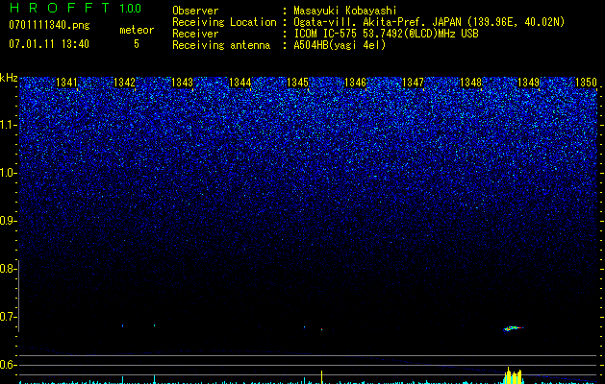
Task: Click the meteor label
Action: coord(137,30)
